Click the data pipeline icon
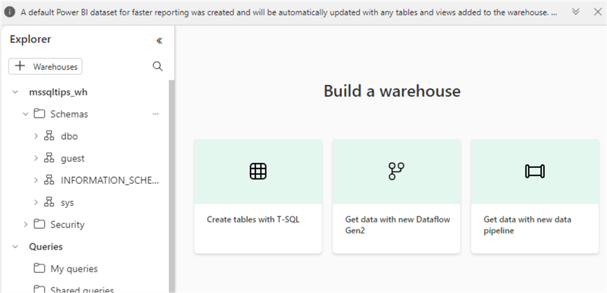The height and width of the screenshot is (293, 607). [534, 171]
